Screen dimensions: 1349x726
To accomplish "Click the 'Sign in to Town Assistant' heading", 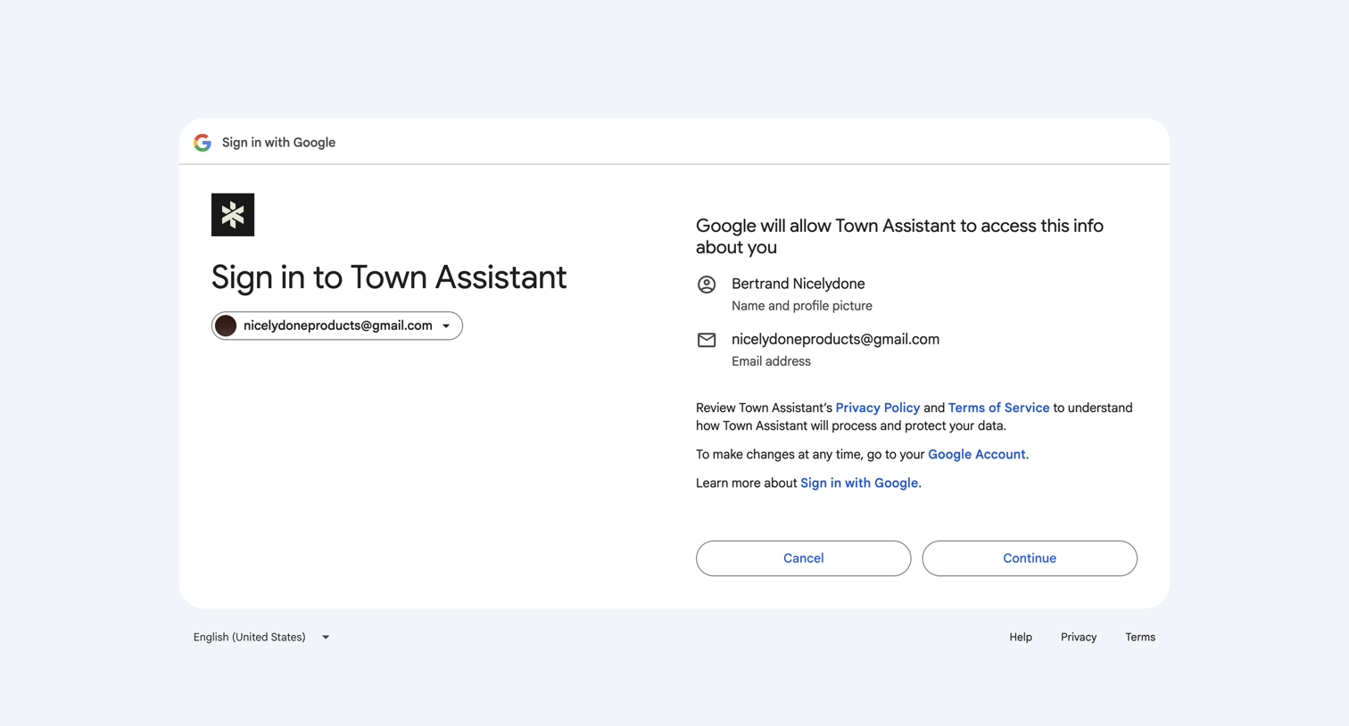I will (x=389, y=277).
